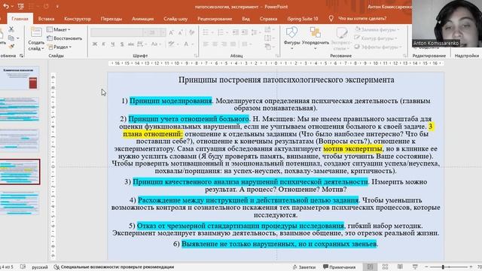The width and height of the screenshot is (482, 271).
Task: Click the Undo arrow in the title bar
Action: [6, 6]
